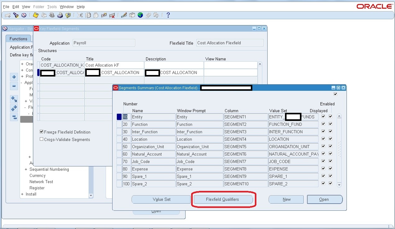Expand the Sequential Numbering tree node
395x229 pixels.
click(26, 170)
